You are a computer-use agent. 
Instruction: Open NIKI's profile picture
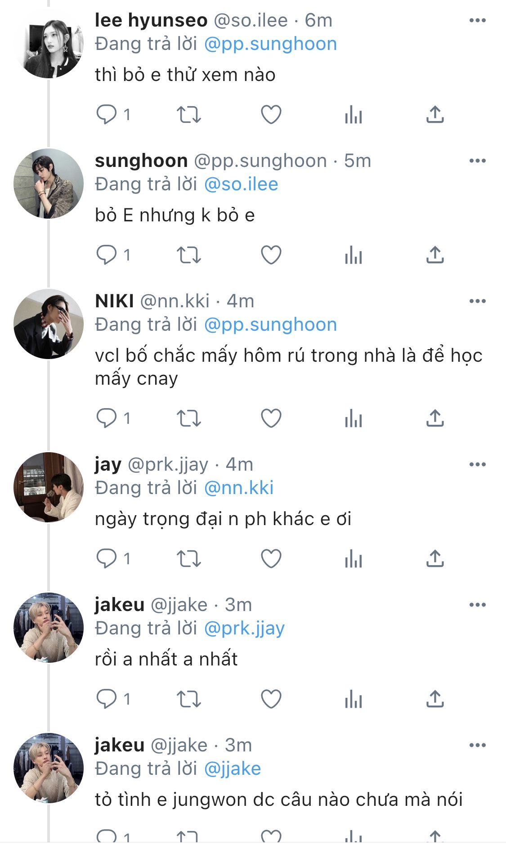pyautogui.click(x=49, y=324)
